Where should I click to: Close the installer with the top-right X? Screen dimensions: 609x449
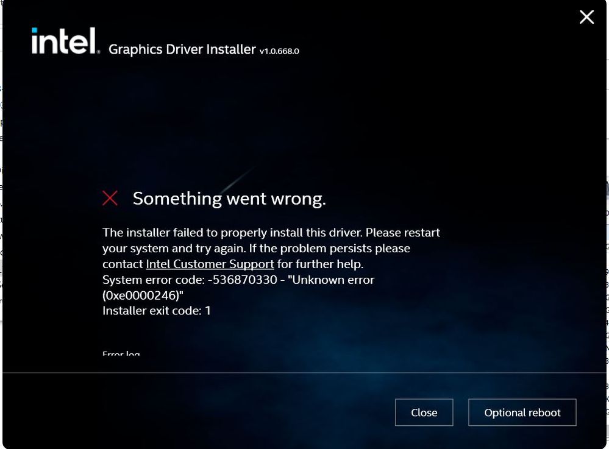(586, 17)
